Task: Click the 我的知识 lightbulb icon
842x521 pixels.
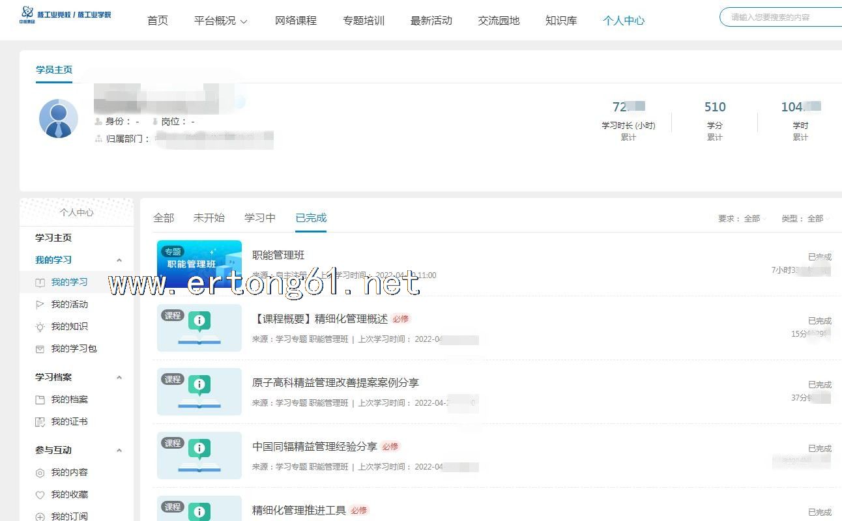Action: 40,327
